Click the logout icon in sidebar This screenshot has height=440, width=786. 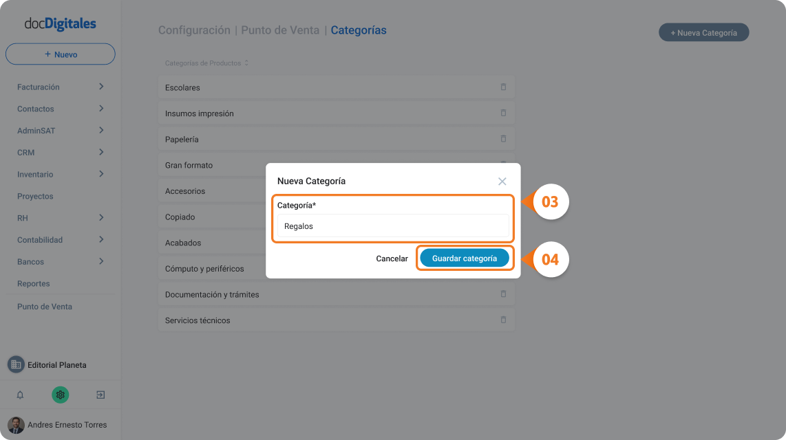100,395
